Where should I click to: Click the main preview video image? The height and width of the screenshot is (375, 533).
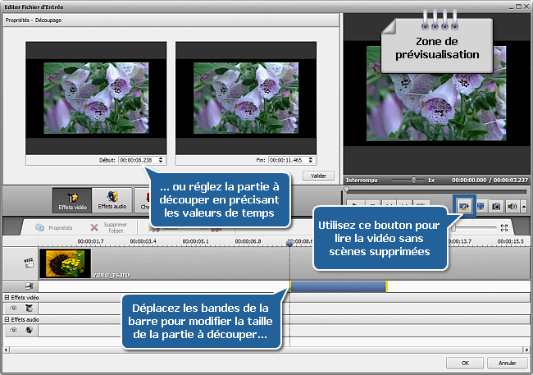click(436, 94)
